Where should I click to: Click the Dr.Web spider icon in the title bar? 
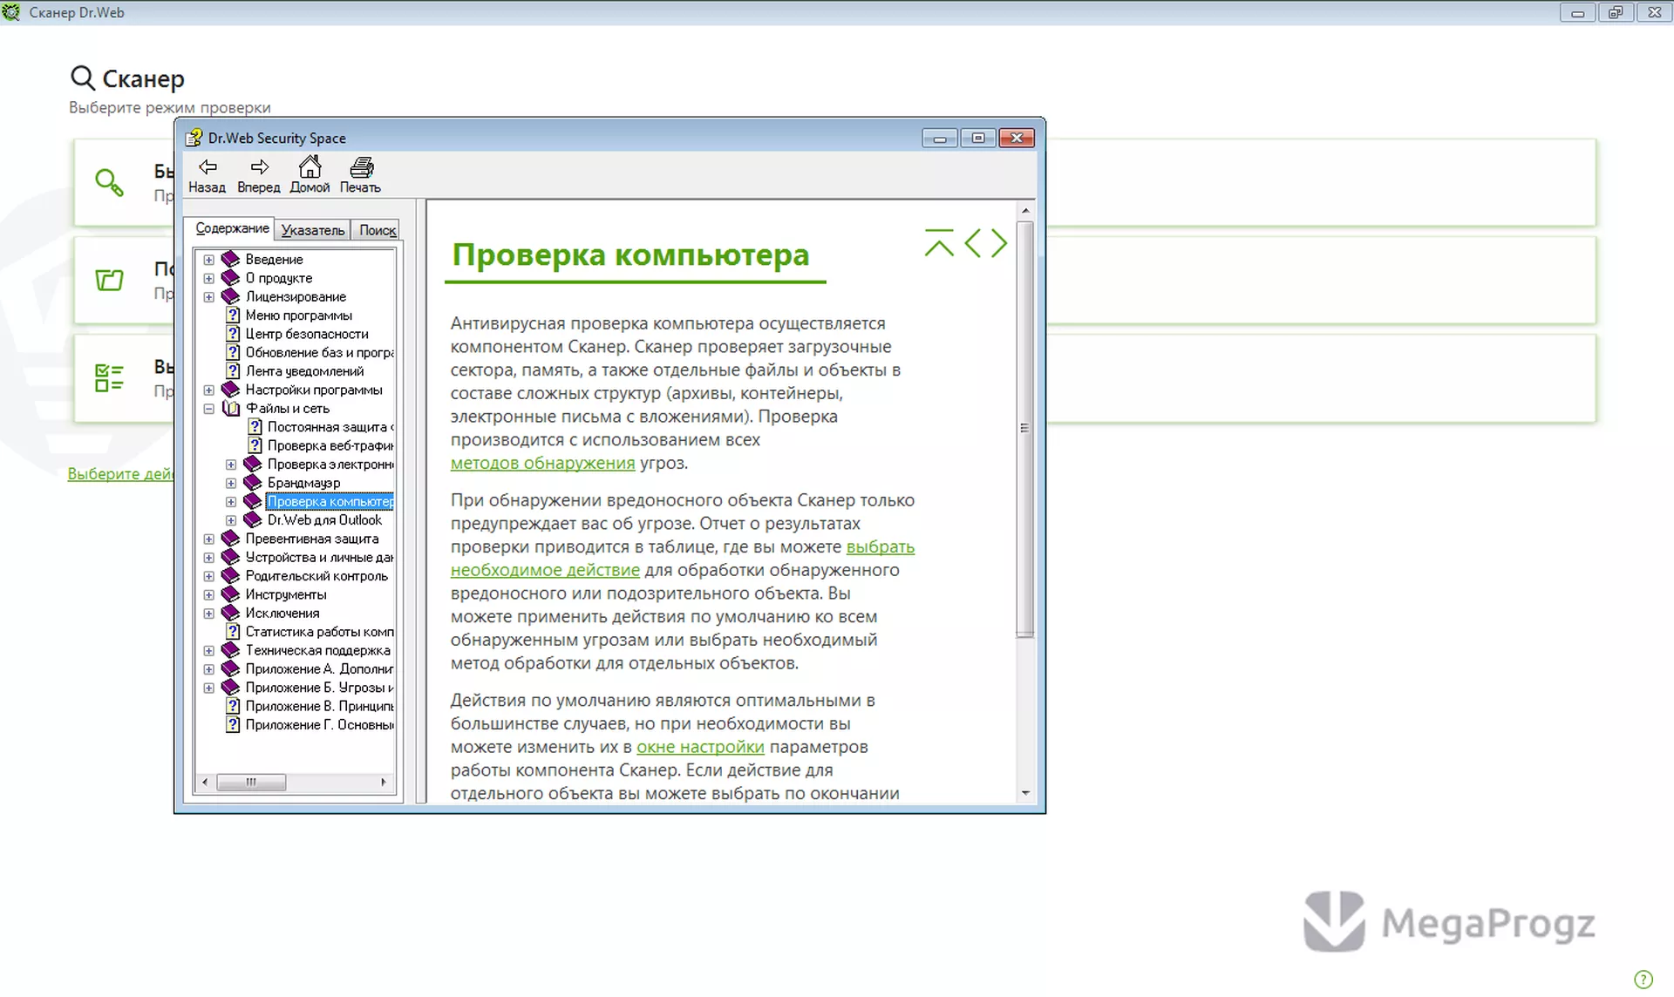11,12
